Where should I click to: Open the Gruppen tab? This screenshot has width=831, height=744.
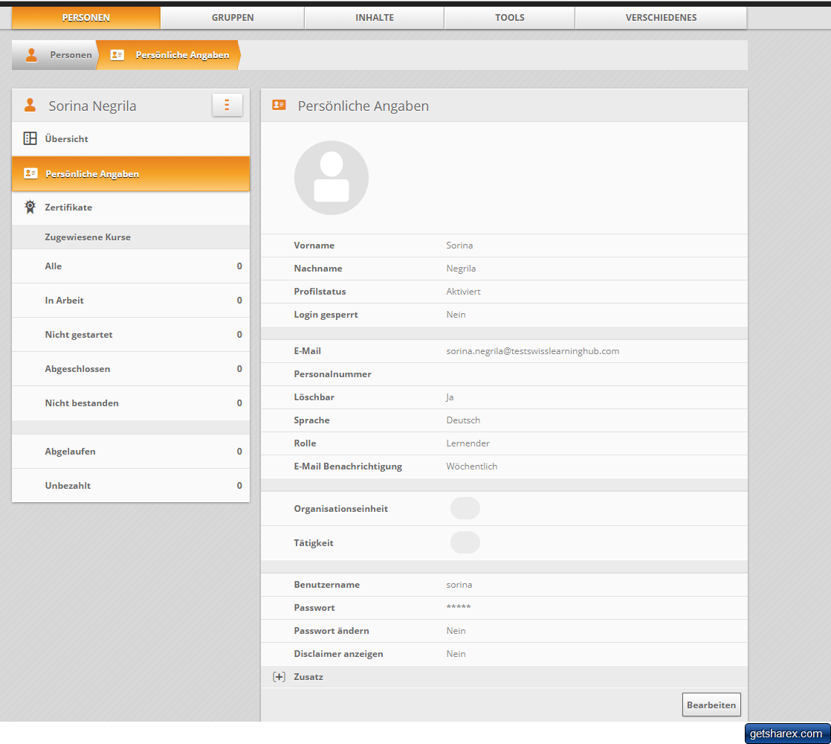[232, 18]
